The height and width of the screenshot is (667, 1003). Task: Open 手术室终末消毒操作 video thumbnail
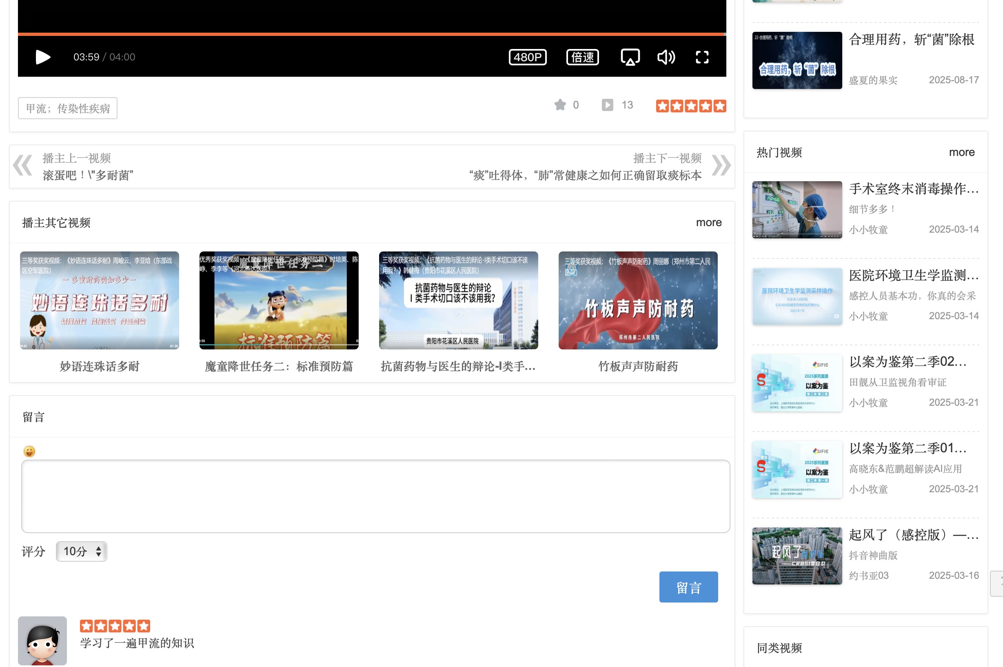pyautogui.click(x=797, y=210)
